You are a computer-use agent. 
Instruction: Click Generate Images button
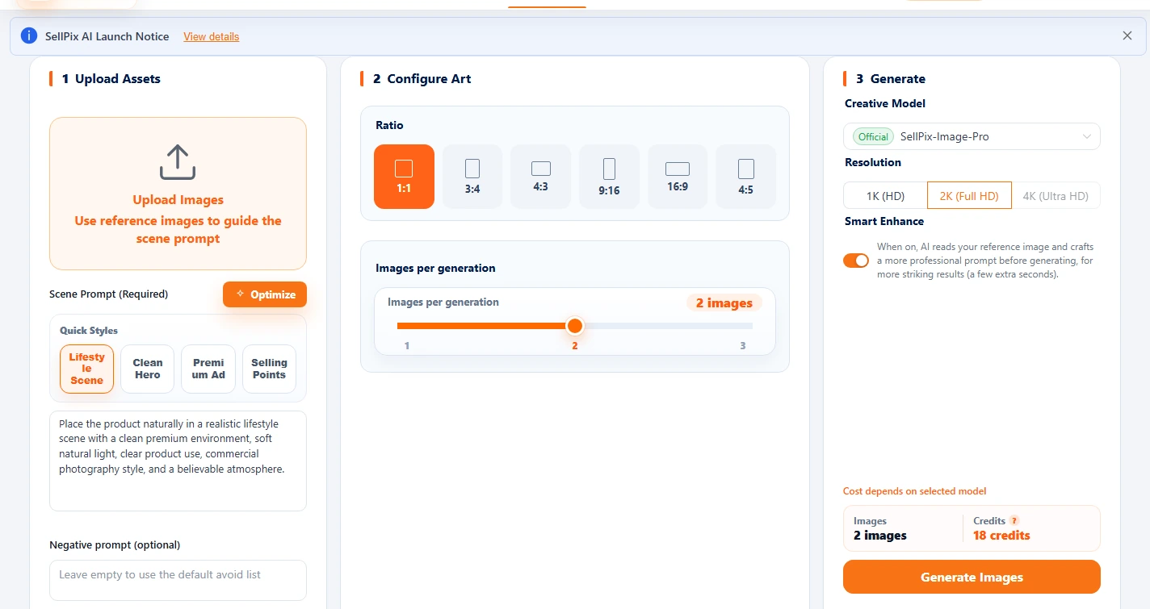coord(972,577)
